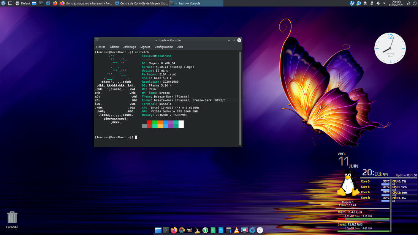
Task: Open the removable devices tray icon
Action: (x=372, y=3)
